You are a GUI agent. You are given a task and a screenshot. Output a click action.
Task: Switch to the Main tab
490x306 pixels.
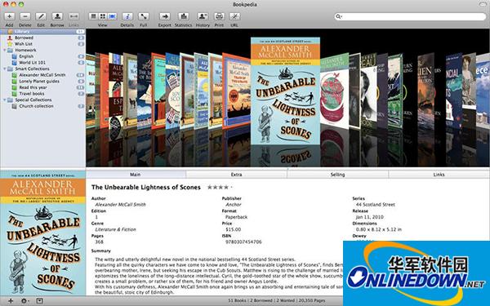[136, 175]
